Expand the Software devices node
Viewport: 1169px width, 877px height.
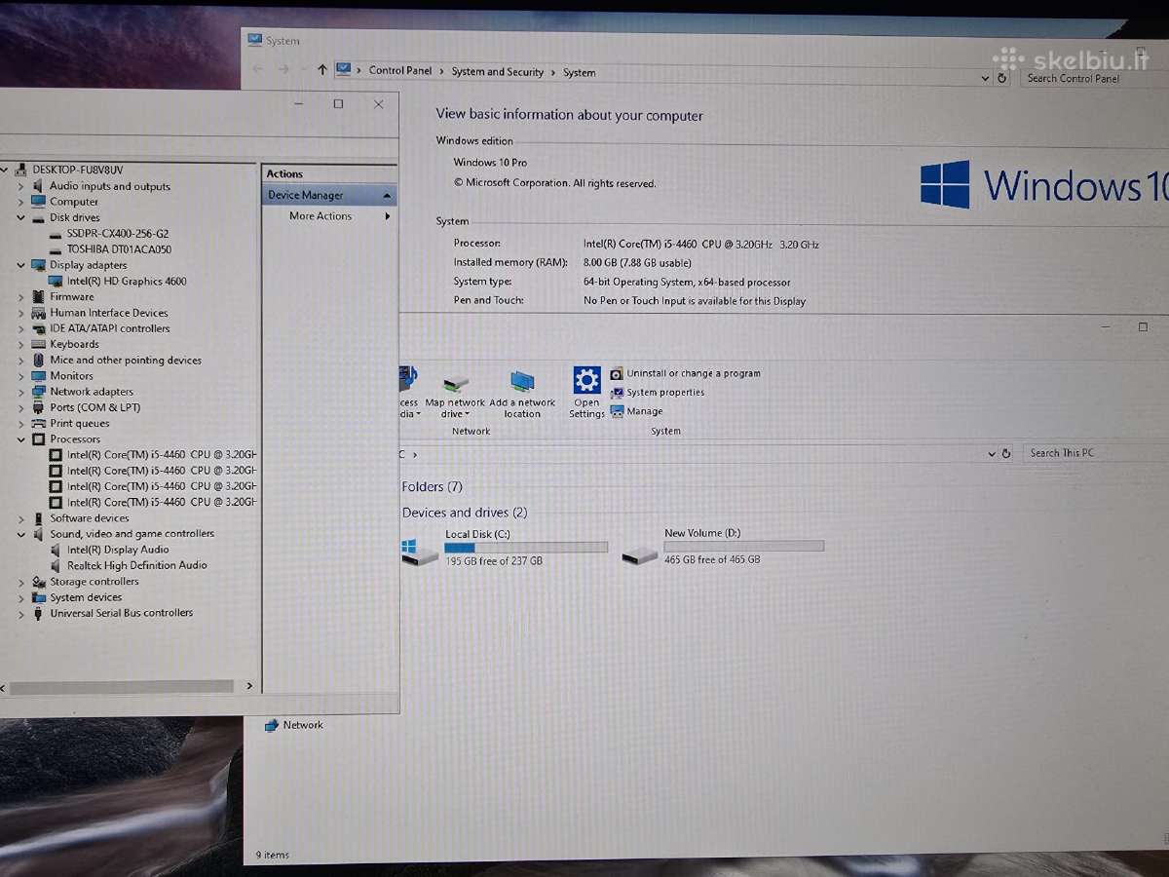[x=20, y=518]
